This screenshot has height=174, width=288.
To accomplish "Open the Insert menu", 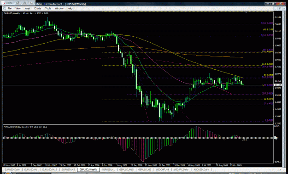I will [27, 8].
